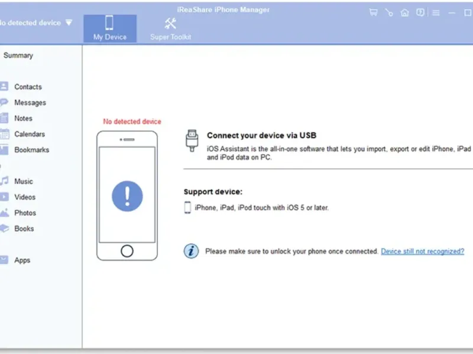Viewport: 473px width, 354px height.
Task: Minimize the iReaShare iPhone Manager window
Action: 452,12
